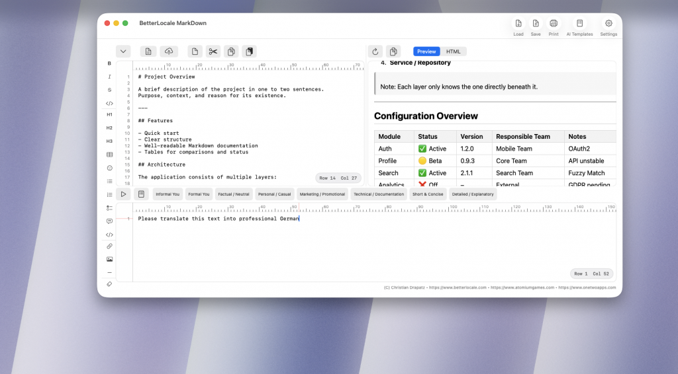Apply Heading 1 using the H1 button

pos(109,114)
